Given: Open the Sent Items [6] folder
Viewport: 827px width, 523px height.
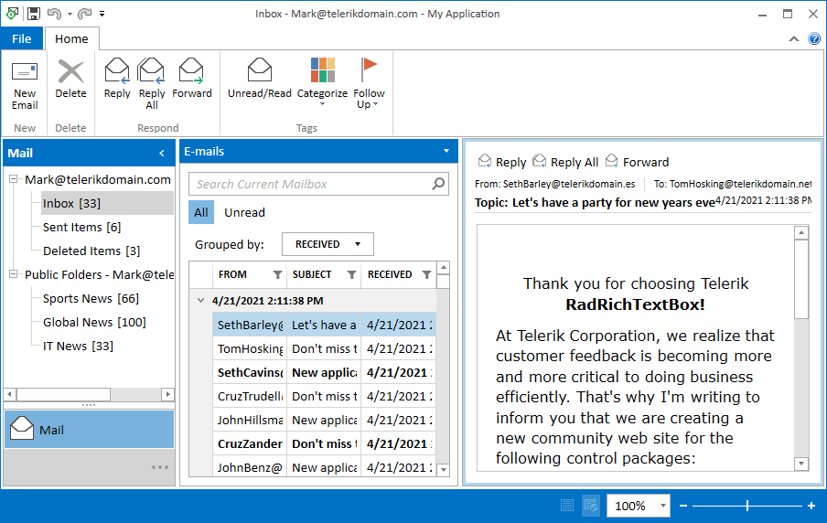Looking at the screenshot, I should [x=81, y=228].
